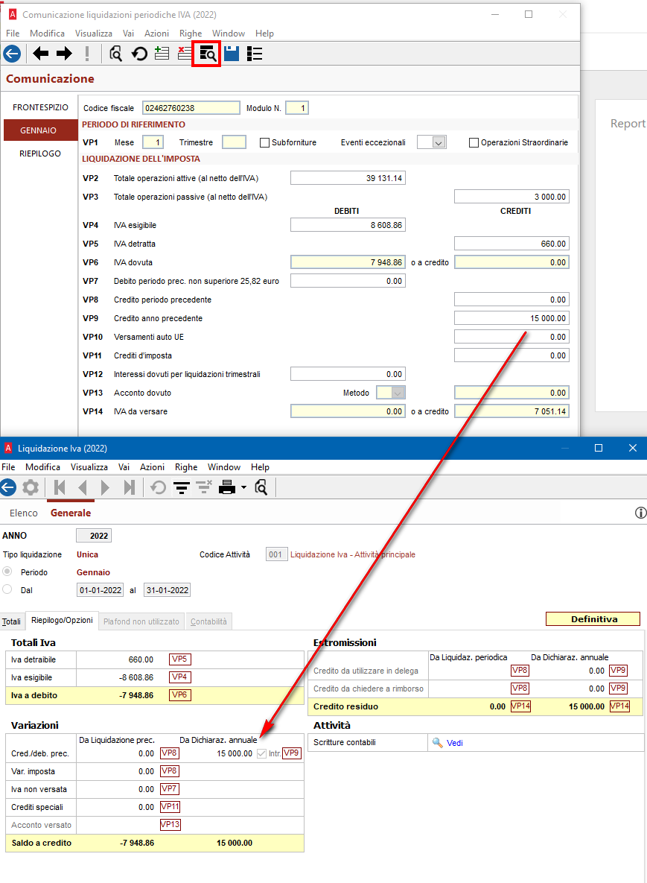Image resolution: width=647 pixels, height=883 pixels.
Task: Open Metodo dropdown for Acconto dovuto
Action: [x=398, y=393]
